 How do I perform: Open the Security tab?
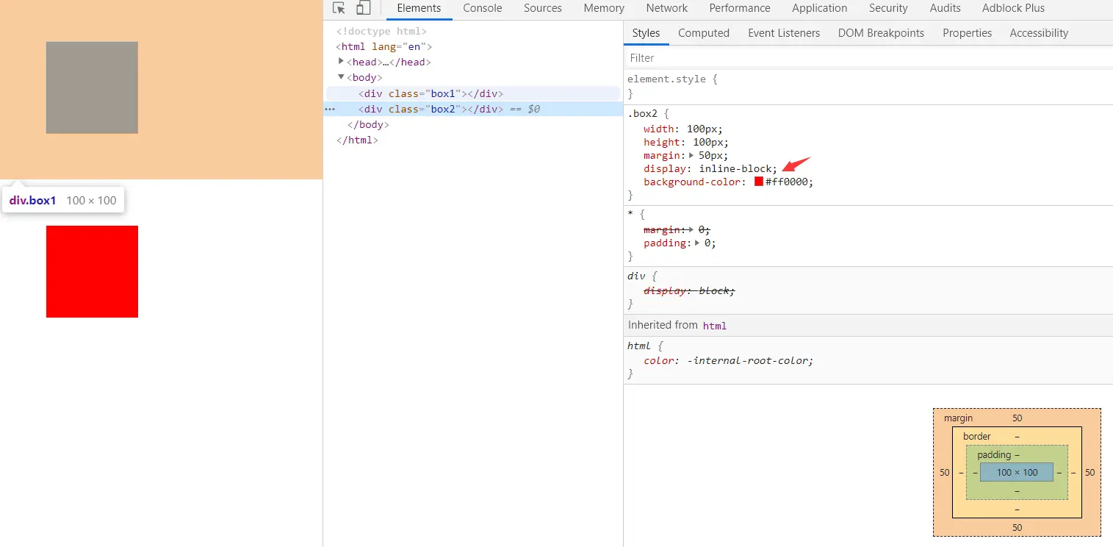point(888,8)
